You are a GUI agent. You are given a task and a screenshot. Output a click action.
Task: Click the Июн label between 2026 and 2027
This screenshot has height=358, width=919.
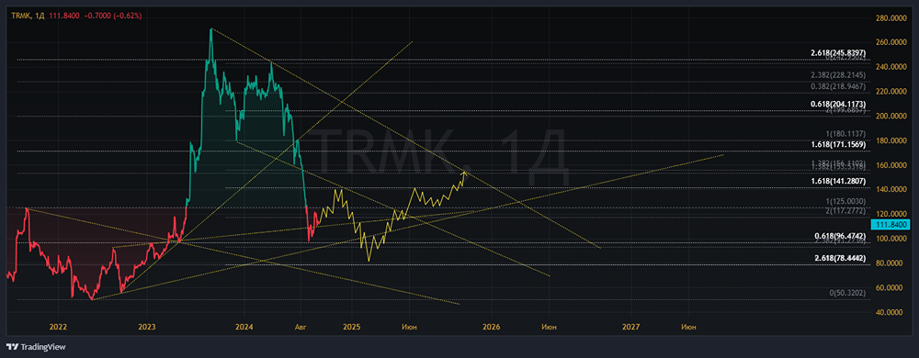click(550, 327)
